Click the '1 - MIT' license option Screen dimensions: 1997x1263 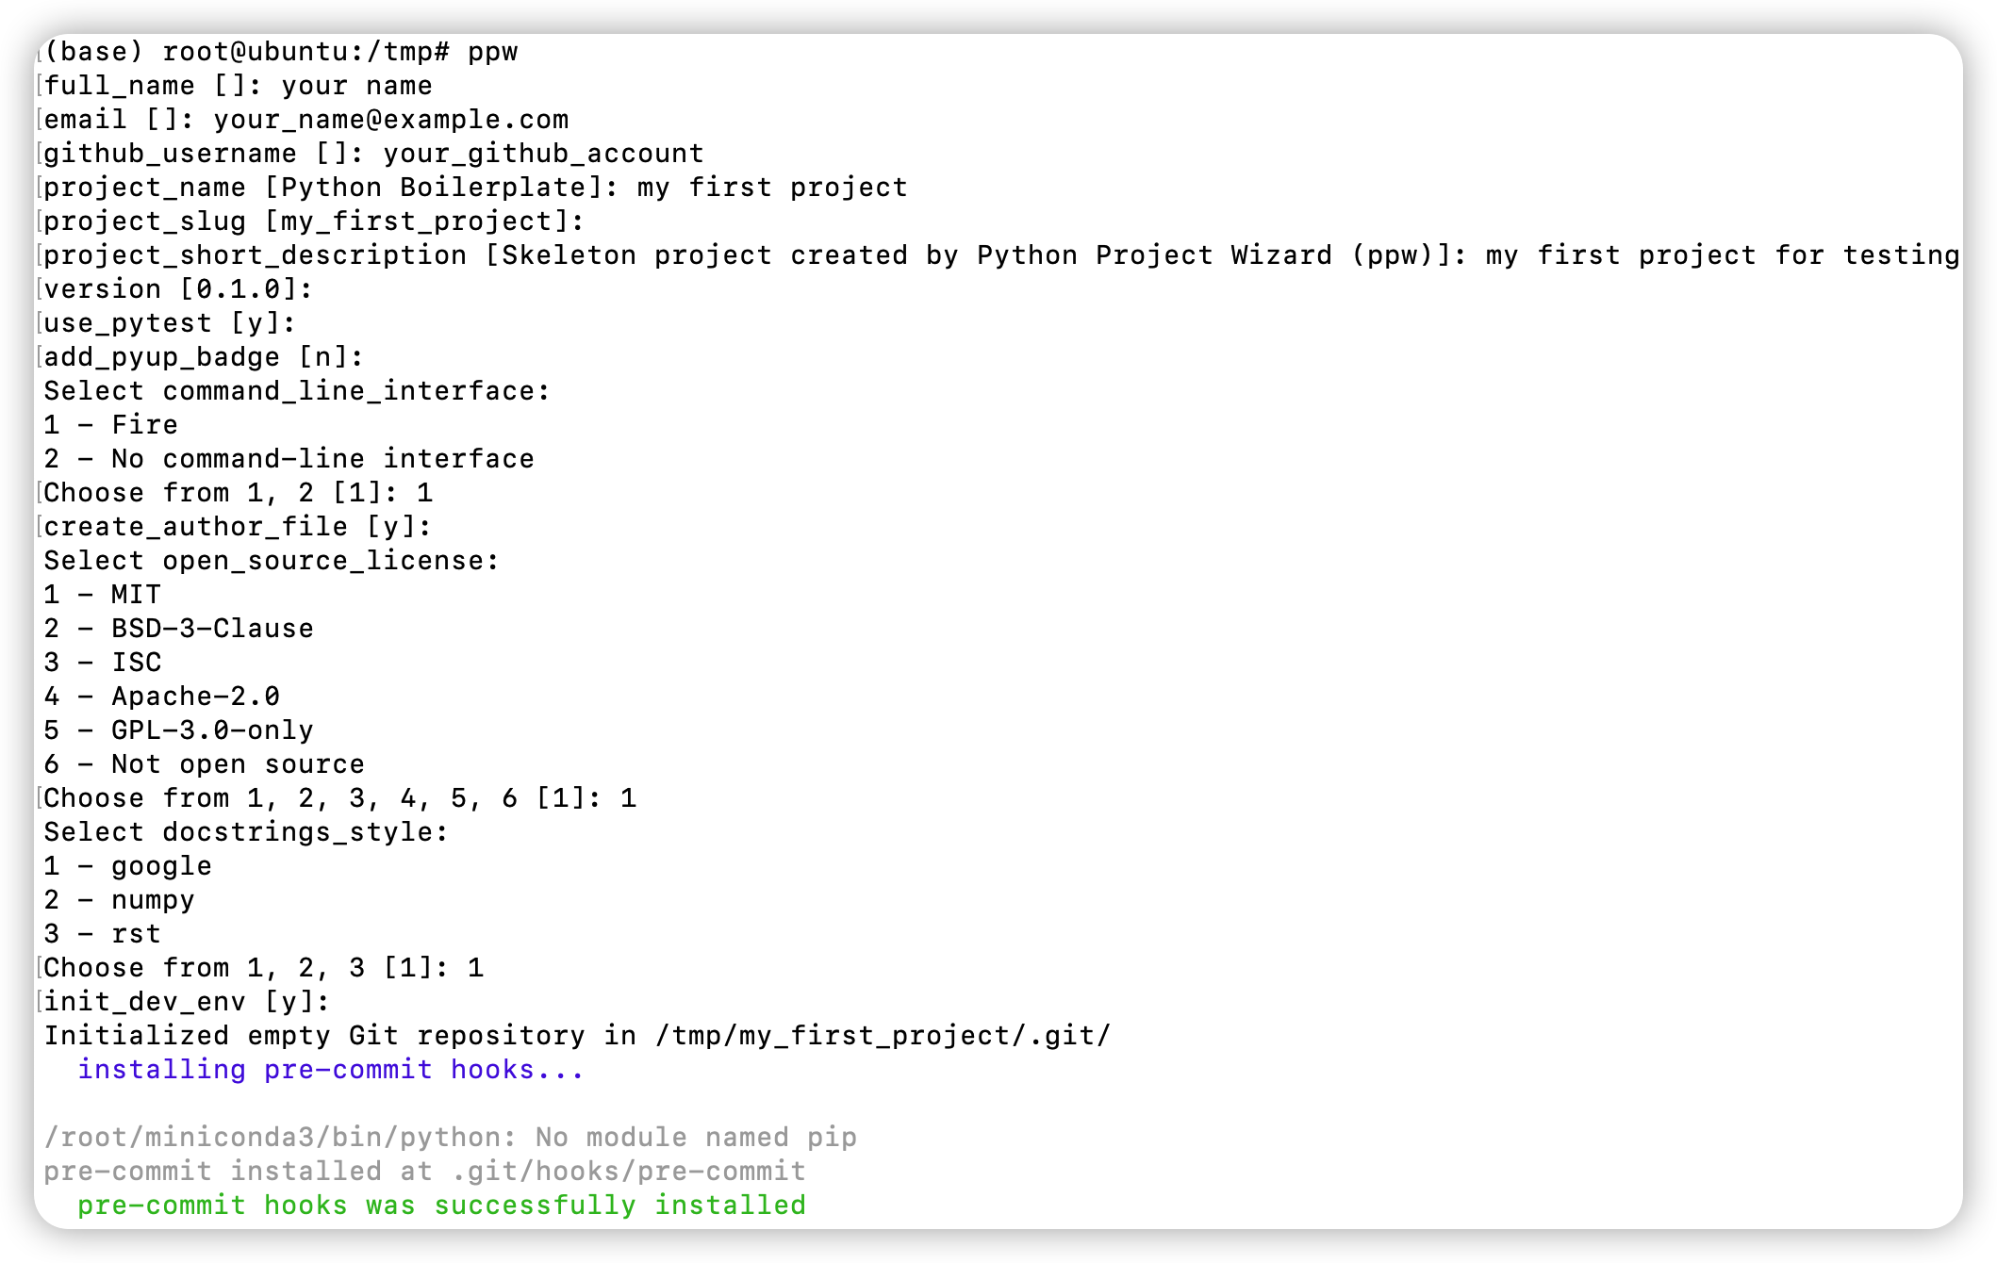click(102, 595)
